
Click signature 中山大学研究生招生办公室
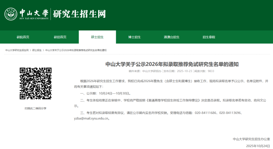click(x=252, y=139)
